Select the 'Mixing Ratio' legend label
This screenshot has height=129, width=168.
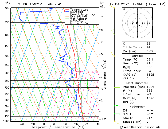79,23
